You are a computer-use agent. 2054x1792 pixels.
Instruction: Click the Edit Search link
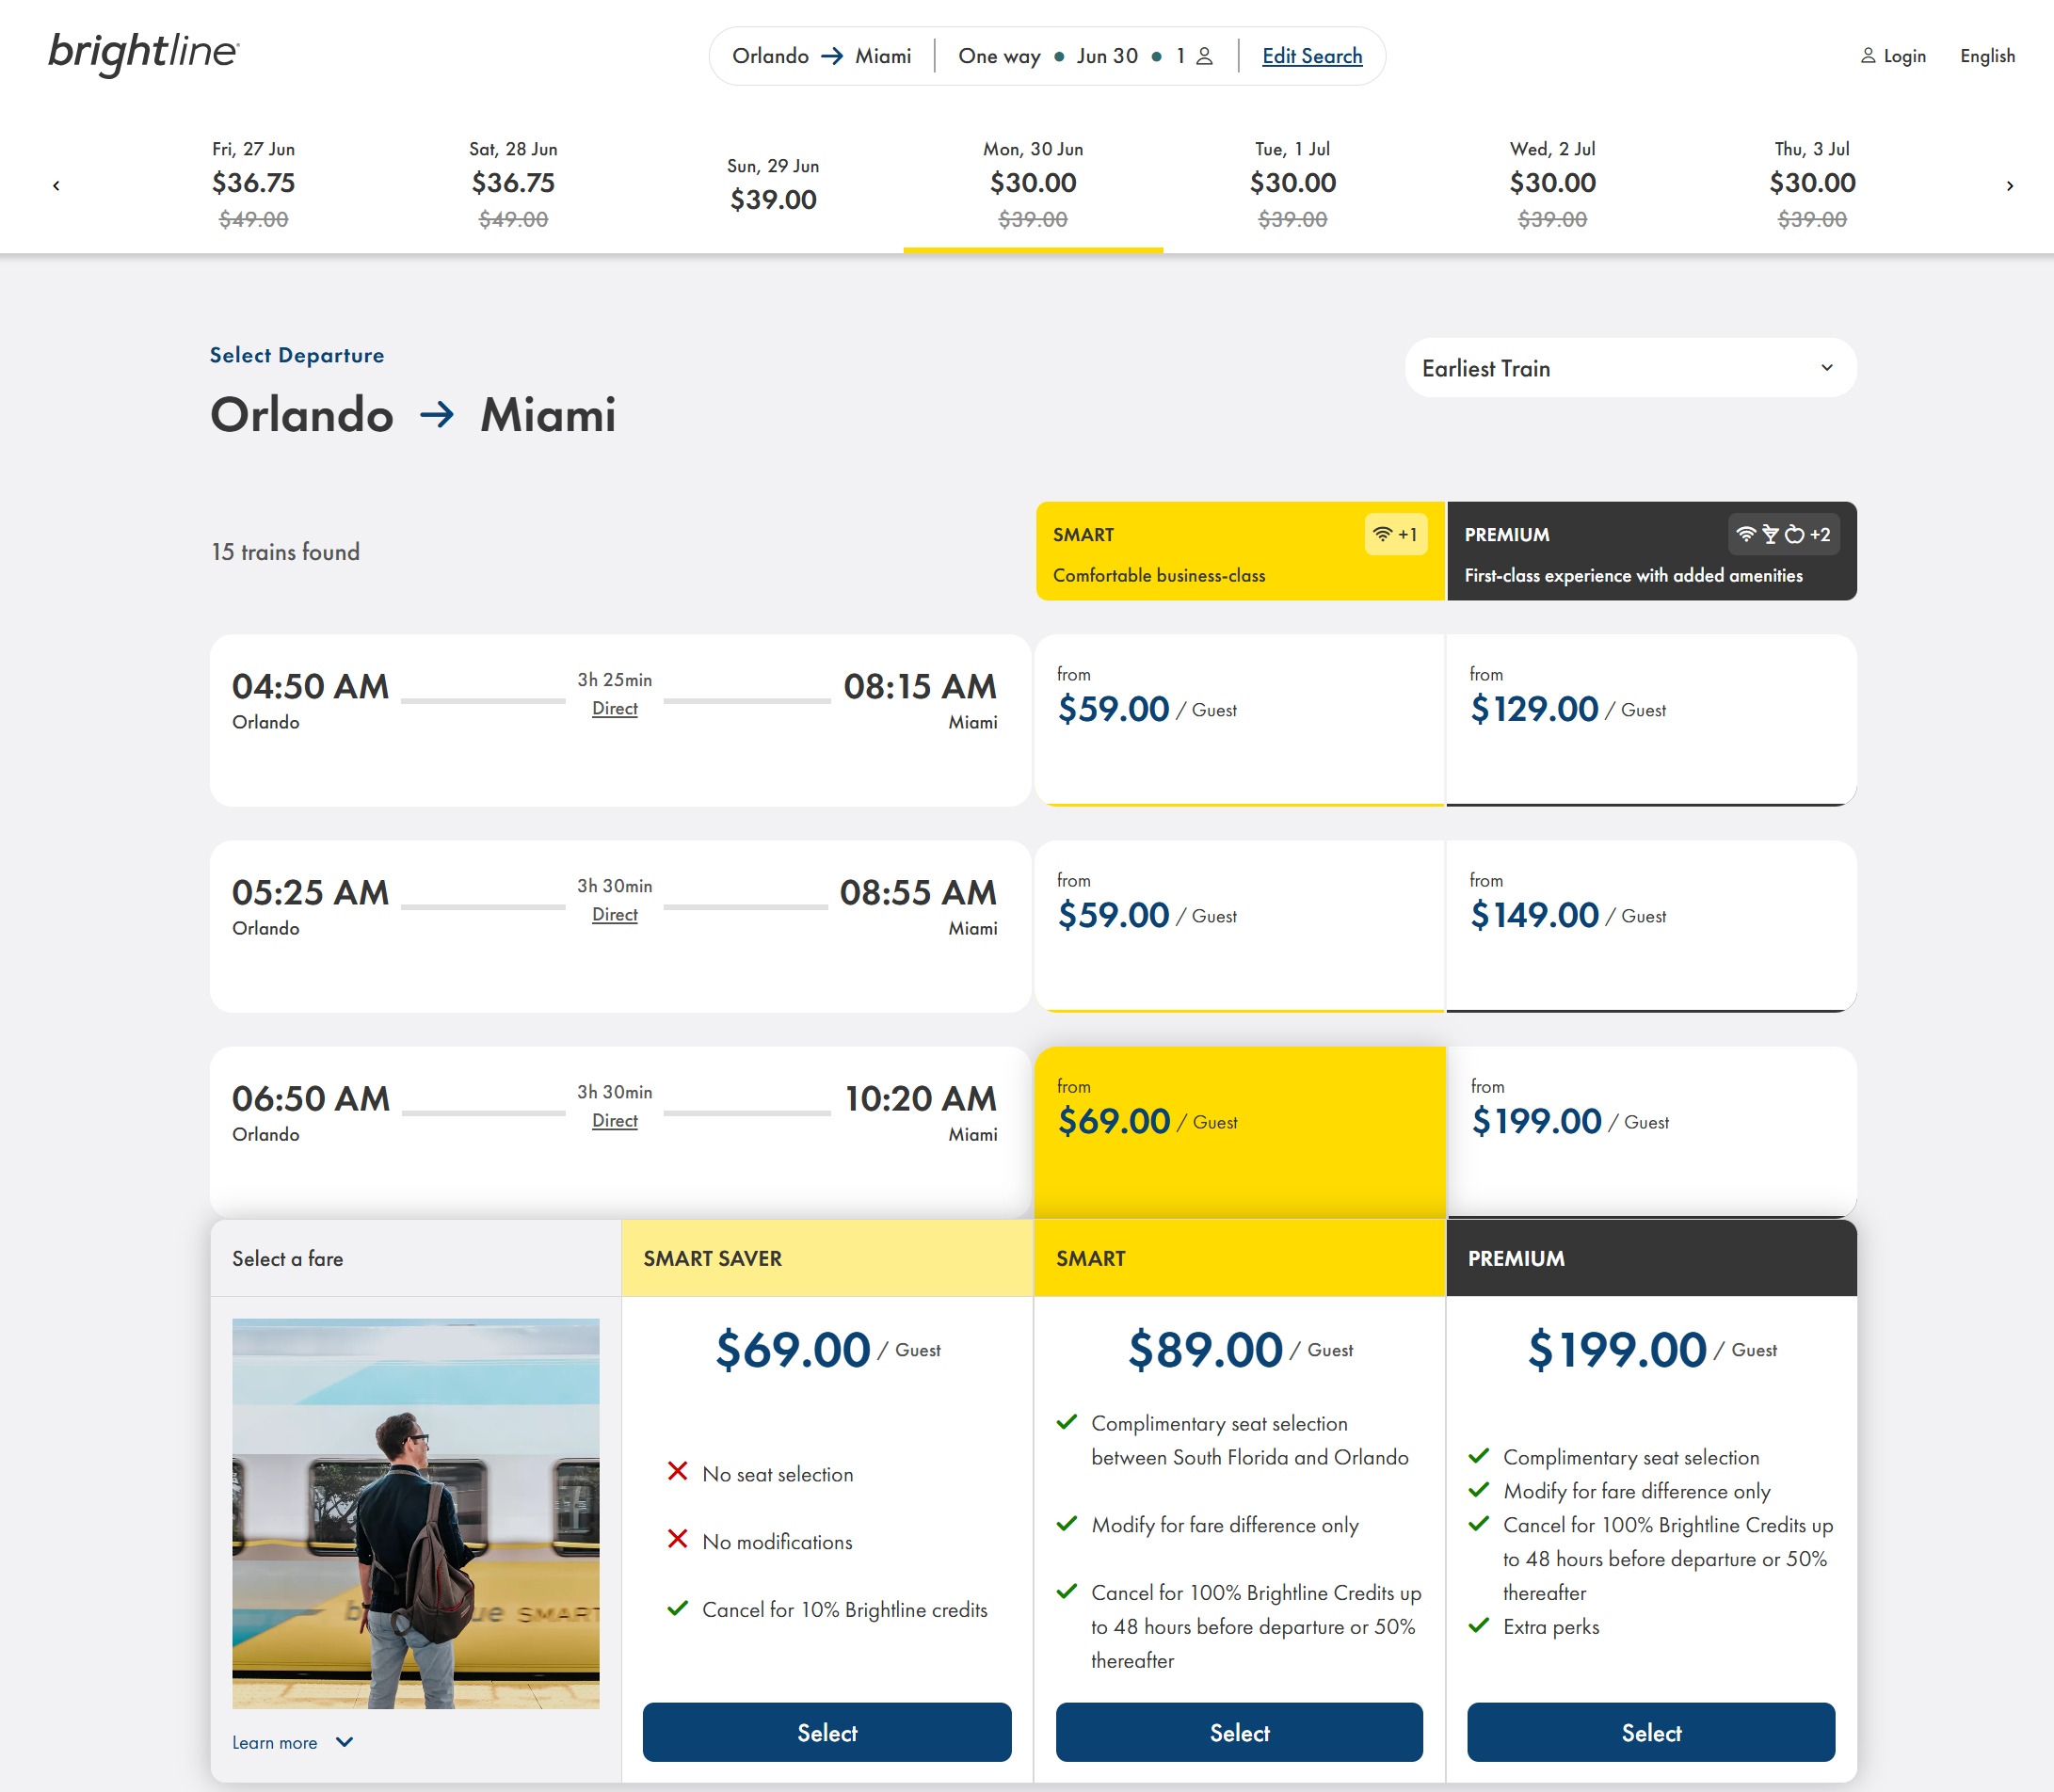tap(1312, 56)
